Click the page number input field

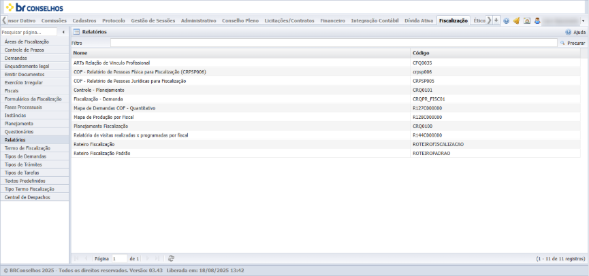[119, 258]
